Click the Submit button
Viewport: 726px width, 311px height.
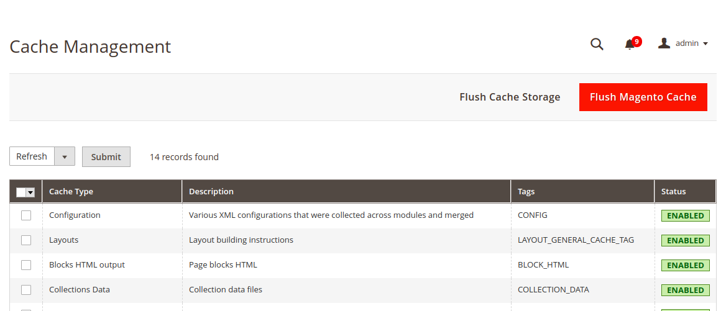point(106,156)
